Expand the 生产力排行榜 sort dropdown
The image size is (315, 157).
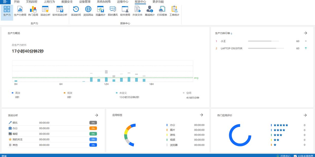(231, 33)
